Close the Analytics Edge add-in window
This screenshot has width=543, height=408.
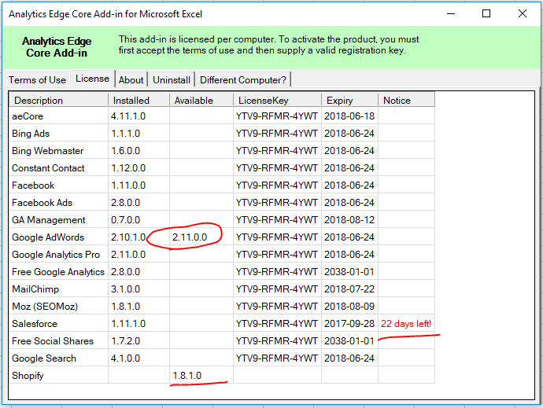coord(523,14)
